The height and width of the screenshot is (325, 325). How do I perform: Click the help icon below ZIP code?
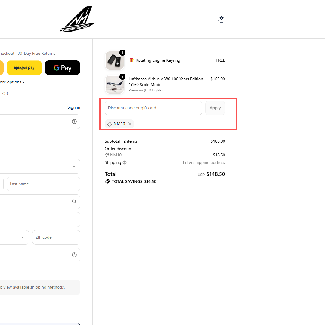coord(74,255)
